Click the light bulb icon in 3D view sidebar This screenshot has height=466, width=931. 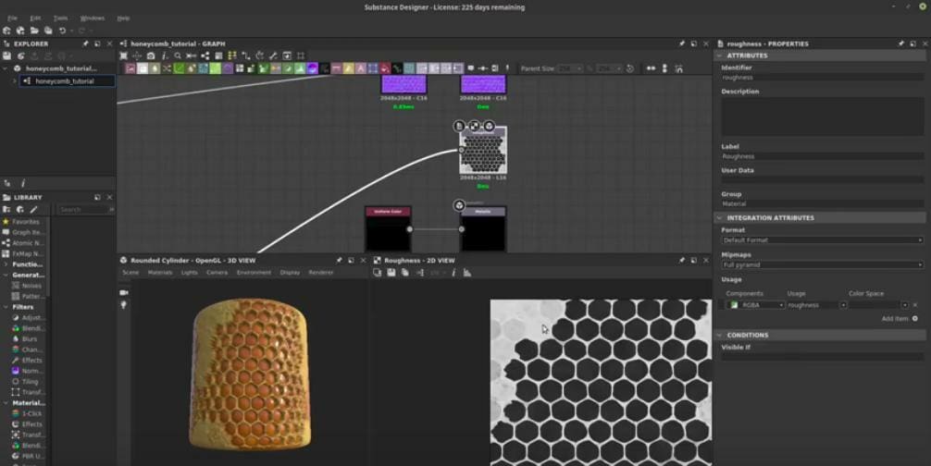[123, 305]
